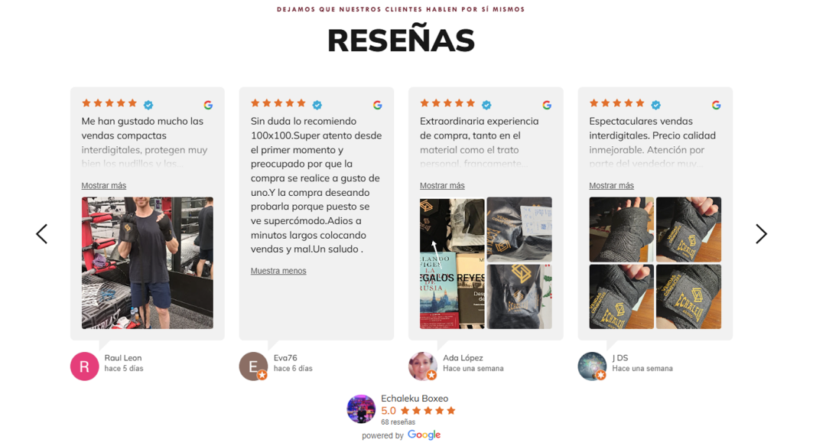The height and width of the screenshot is (443, 813).
Task: Click the Echaleku Boxeo profile picture
Action: [x=361, y=409]
